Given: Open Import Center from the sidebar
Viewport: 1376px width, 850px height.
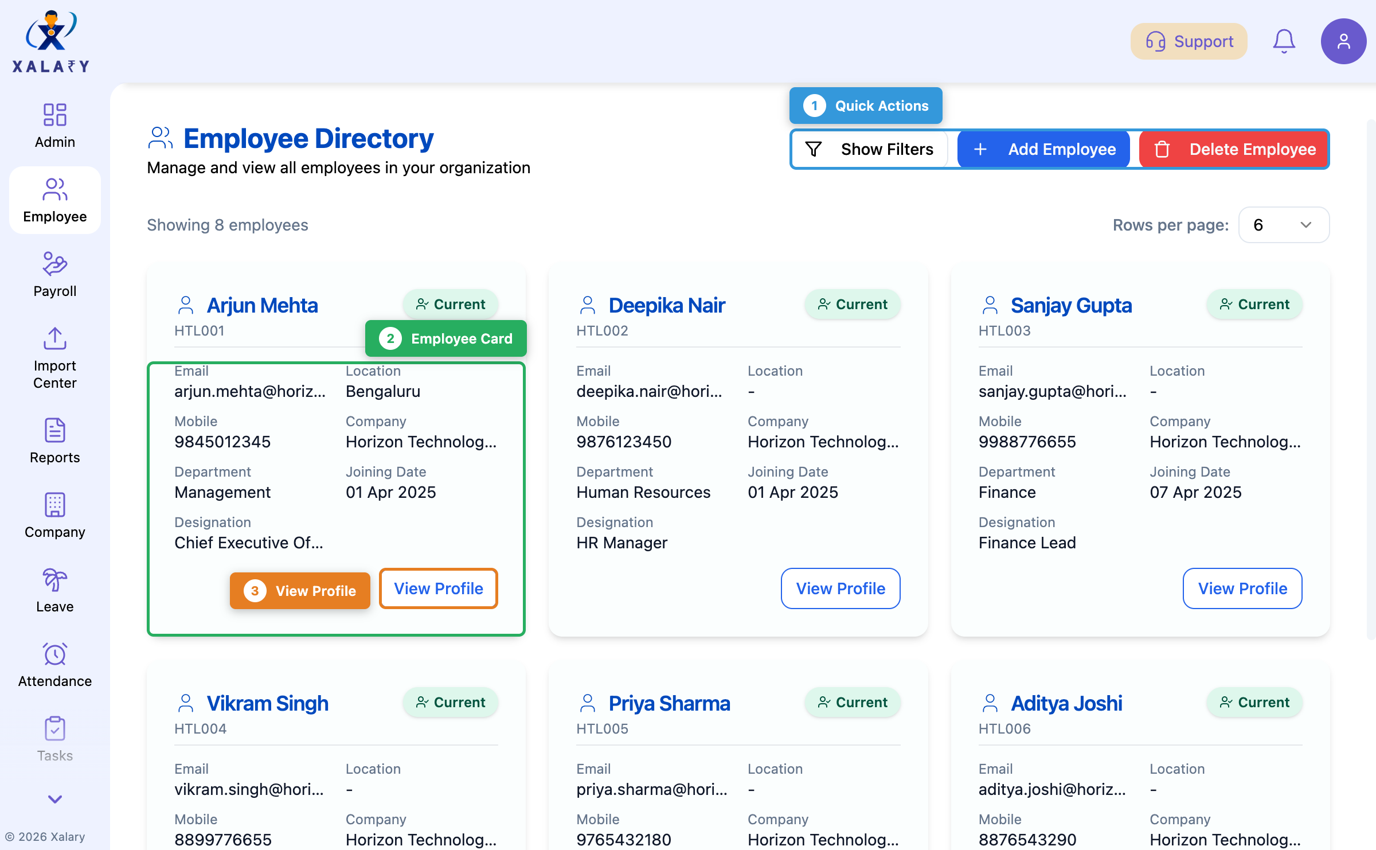Looking at the screenshot, I should coord(54,338).
